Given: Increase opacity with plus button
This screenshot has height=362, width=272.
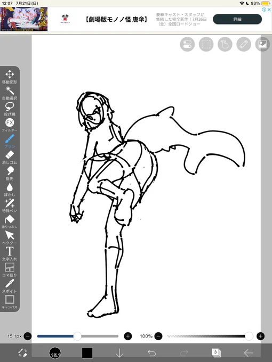Looking at the screenshot, I should pyautogui.click(x=260, y=336).
